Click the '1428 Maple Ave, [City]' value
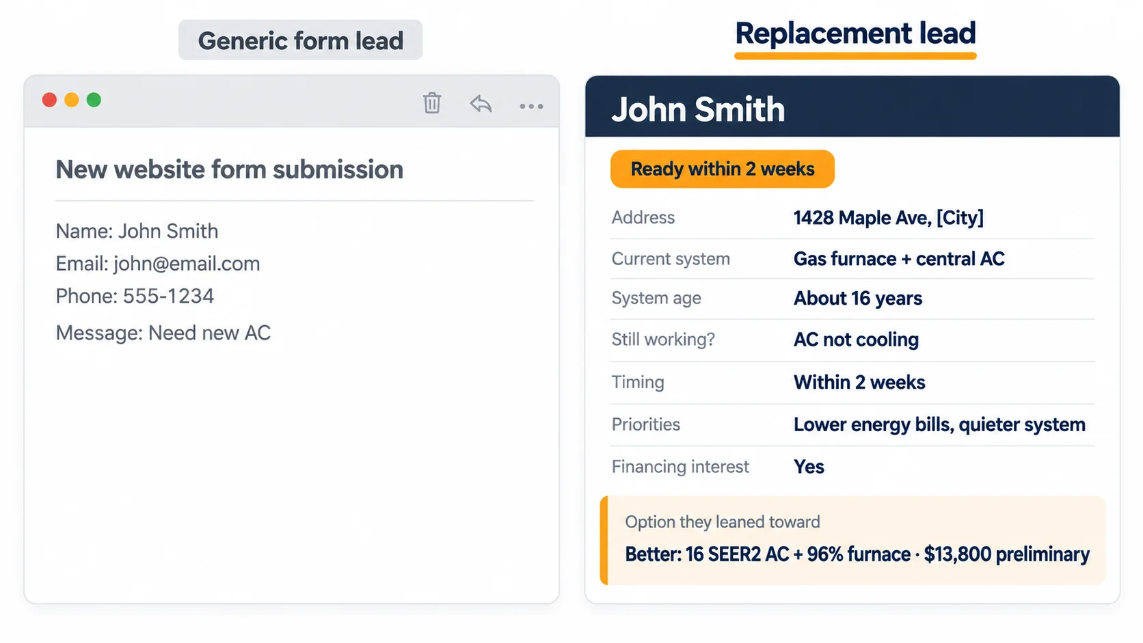 (888, 217)
